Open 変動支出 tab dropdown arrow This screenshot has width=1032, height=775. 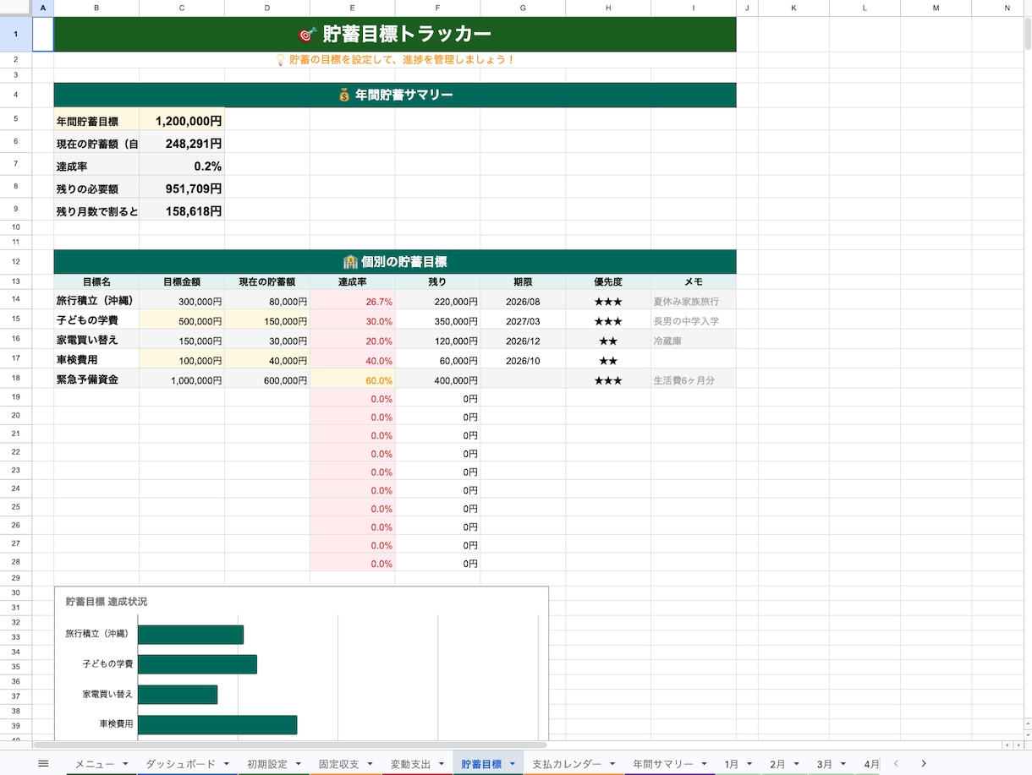click(x=442, y=764)
